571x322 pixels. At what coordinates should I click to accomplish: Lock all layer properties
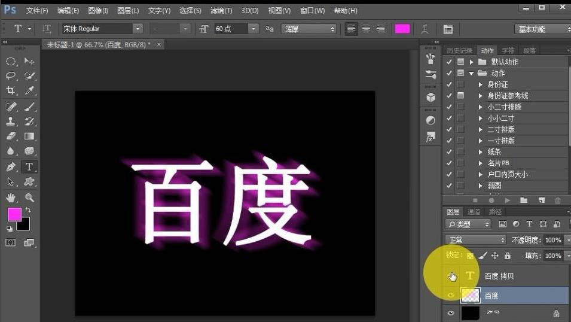[x=508, y=256]
